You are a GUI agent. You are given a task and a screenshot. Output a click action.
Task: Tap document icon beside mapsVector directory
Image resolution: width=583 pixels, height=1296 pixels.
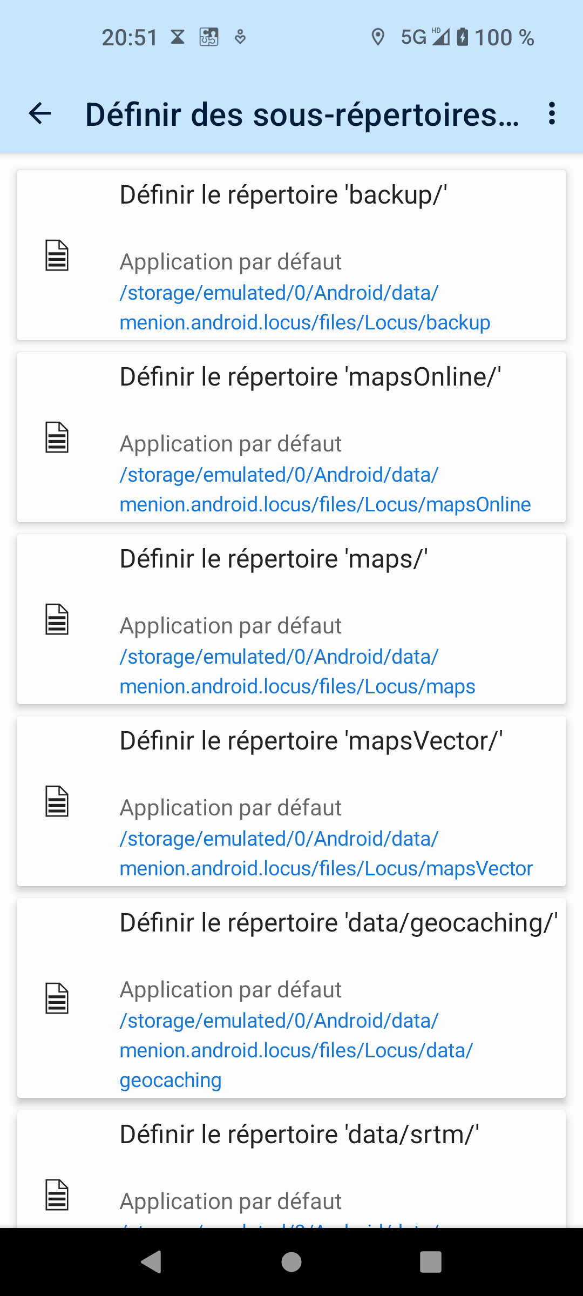pyautogui.click(x=57, y=801)
